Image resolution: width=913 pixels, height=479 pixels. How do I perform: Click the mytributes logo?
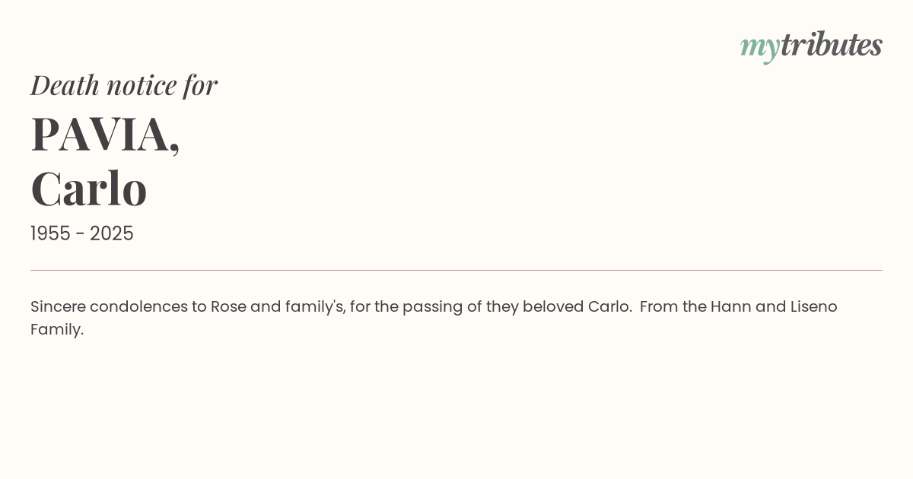tap(811, 46)
